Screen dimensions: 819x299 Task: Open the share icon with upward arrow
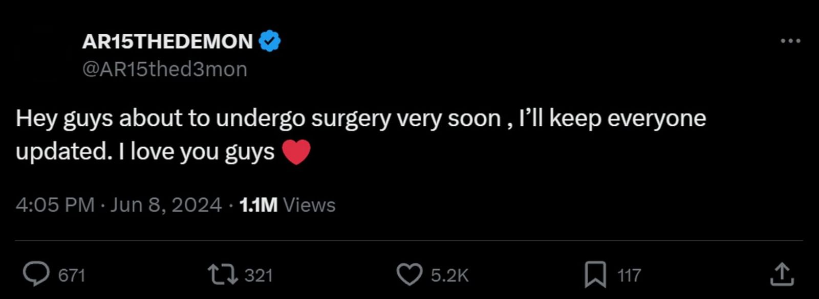coord(782,274)
